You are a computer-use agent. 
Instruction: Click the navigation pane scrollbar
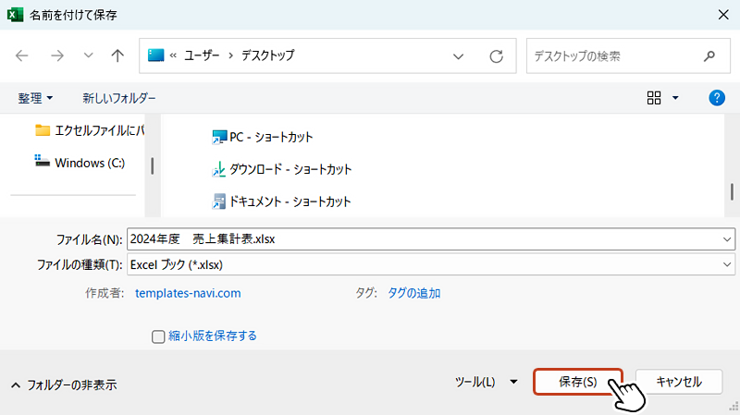(152, 166)
